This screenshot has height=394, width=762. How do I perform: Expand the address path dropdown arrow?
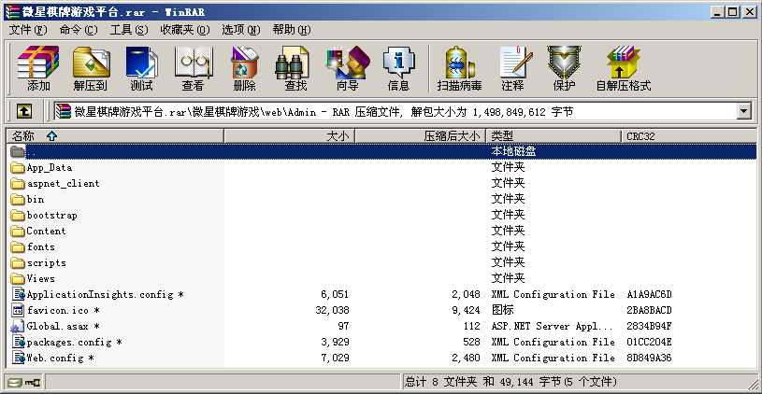tap(744, 112)
